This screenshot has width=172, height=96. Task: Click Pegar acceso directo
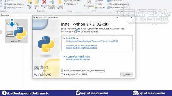coord(14,7)
